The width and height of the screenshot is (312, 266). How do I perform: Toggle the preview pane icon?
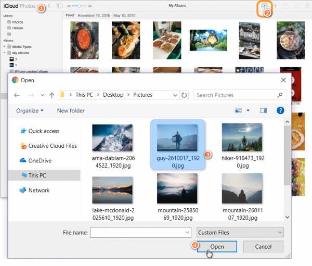pyautogui.click(x=263, y=110)
